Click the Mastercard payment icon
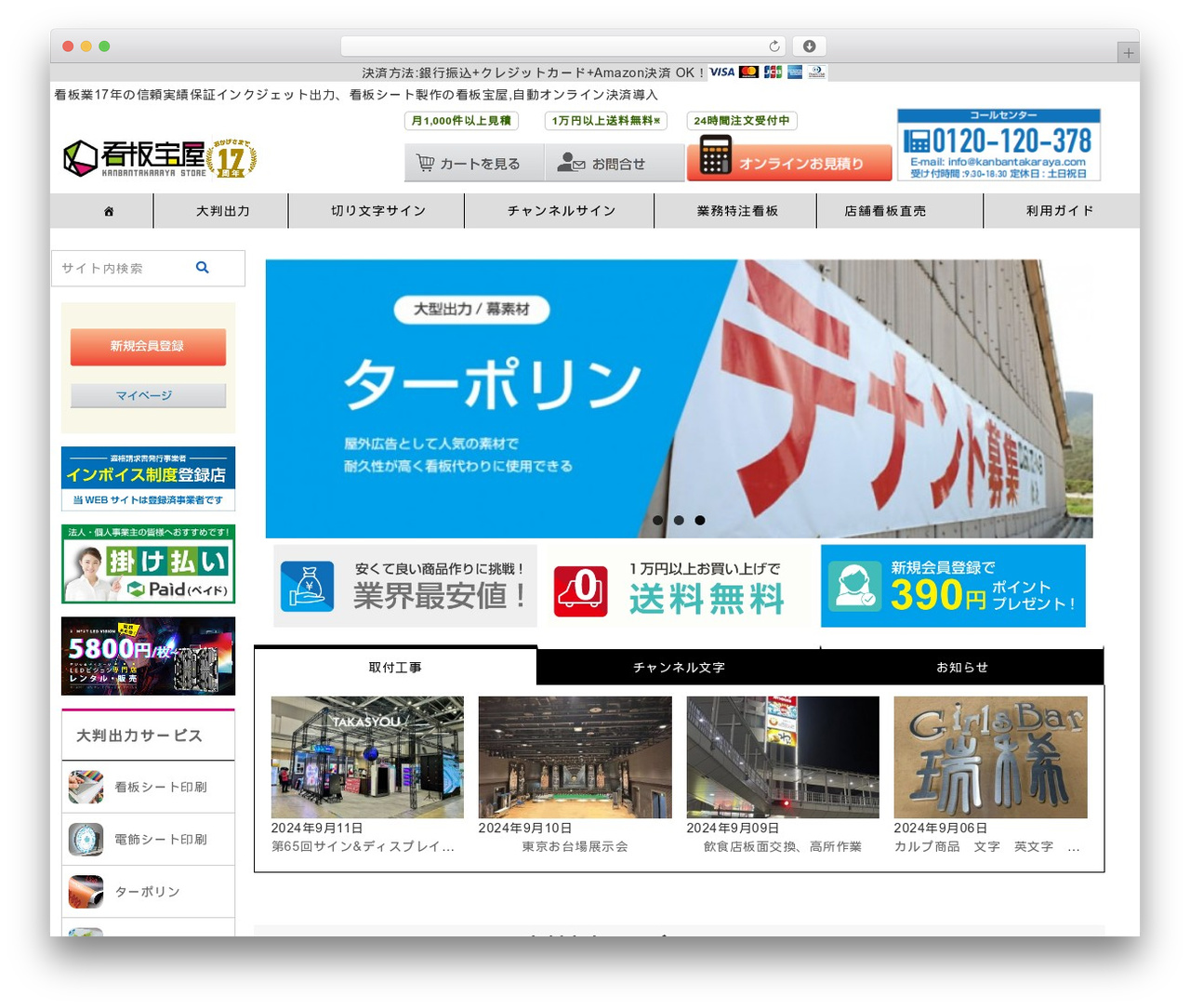The image size is (1190, 1008). pyautogui.click(x=748, y=72)
